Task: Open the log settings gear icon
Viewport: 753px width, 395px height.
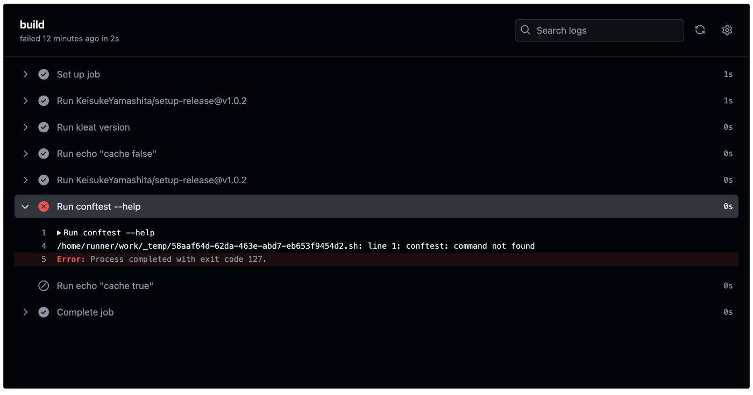Action: click(727, 30)
